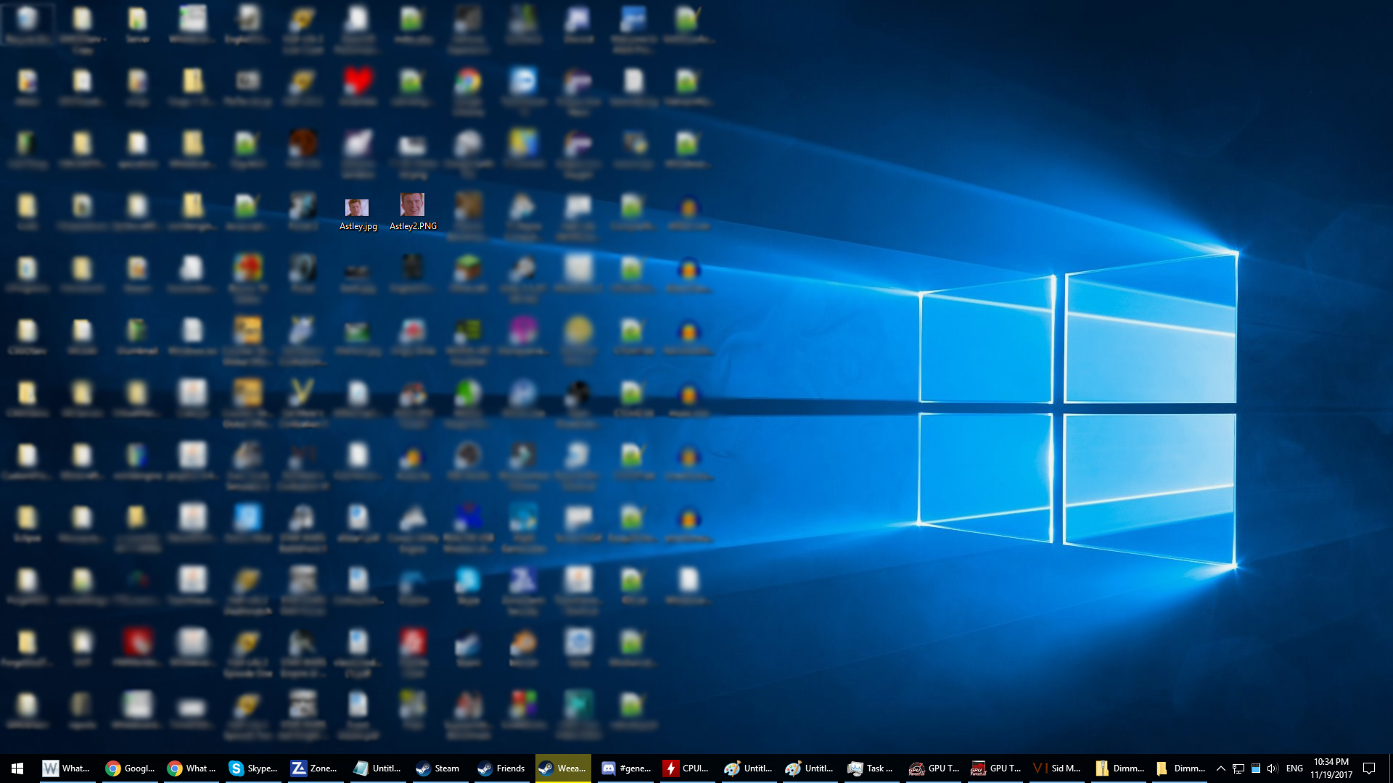Screen dimensions: 1393x783
Task: Open the network status tray icon
Action: (x=1238, y=768)
